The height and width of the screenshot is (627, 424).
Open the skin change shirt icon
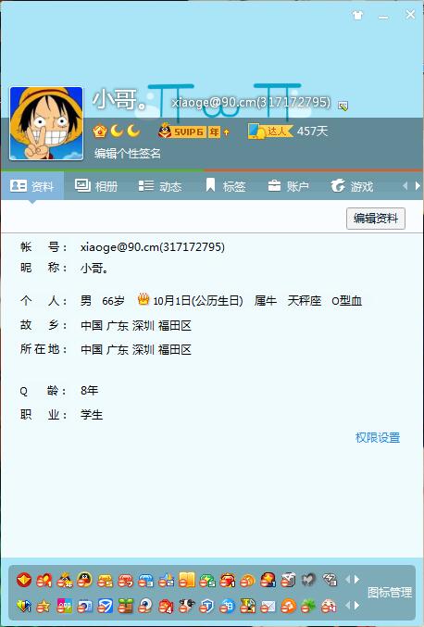click(x=357, y=15)
